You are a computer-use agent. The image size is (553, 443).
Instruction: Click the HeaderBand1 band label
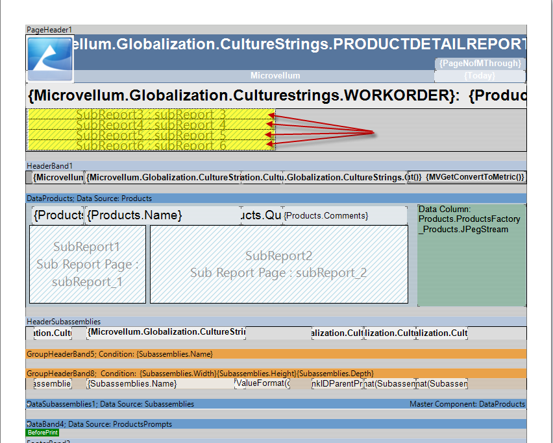pyautogui.click(x=49, y=165)
